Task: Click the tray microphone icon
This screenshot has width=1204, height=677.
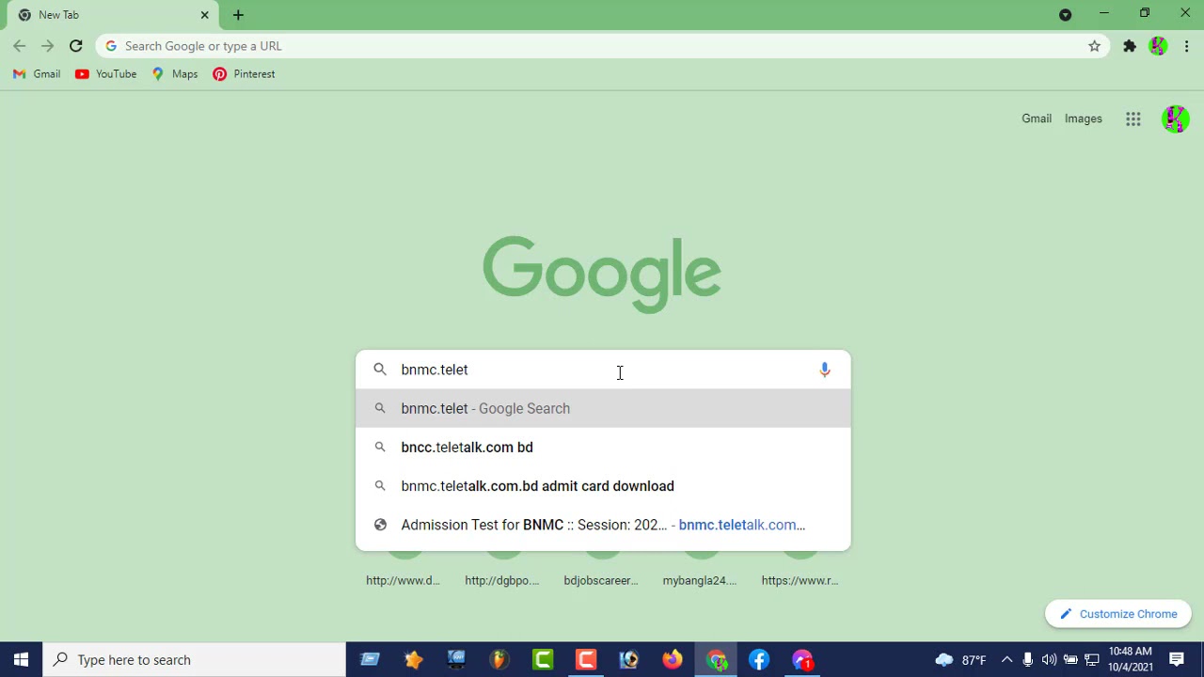Action: click(x=1028, y=660)
